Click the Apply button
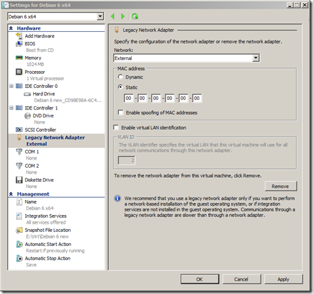This screenshot has height=294, width=313. click(x=283, y=279)
